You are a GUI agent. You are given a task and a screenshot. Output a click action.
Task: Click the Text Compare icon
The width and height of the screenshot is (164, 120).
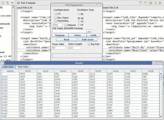[18, 3]
